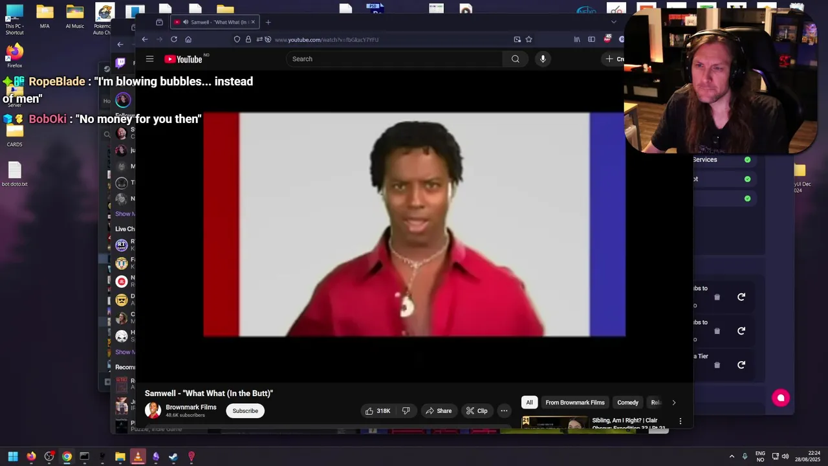
Task: Click the pink round chat bubble button
Action: (781, 398)
